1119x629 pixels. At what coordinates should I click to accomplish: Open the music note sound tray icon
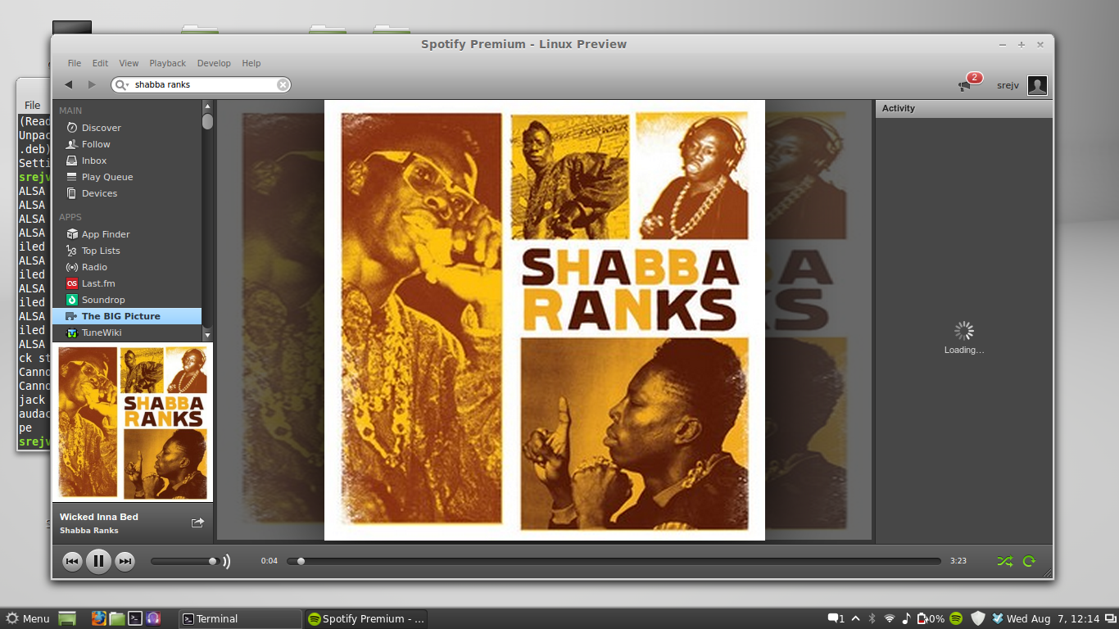(x=906, y=618)
